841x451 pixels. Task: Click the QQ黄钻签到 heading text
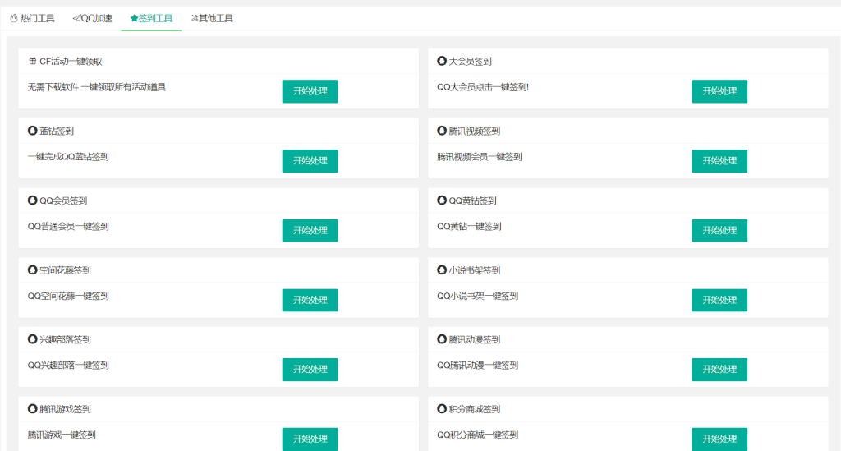[x=472, y=200]
